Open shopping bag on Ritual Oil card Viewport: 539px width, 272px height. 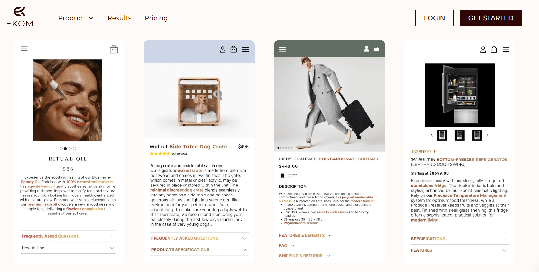(x=114, y=49)
